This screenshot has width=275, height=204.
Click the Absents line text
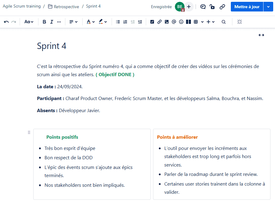(68, 111)
